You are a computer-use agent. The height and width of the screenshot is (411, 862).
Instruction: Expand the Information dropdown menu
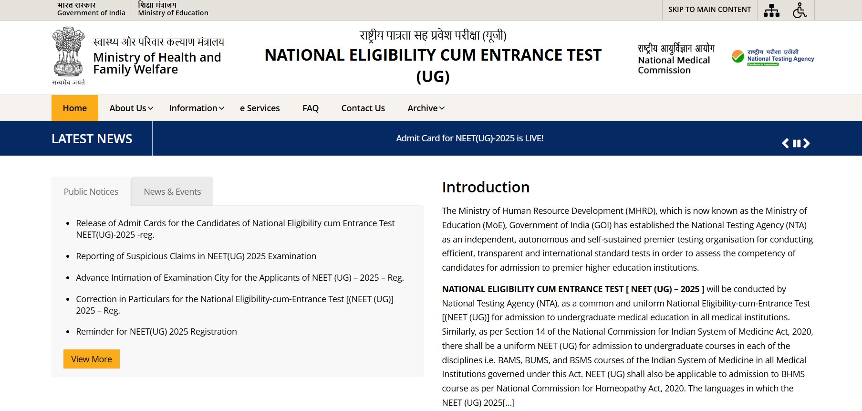pyautogui.click(x=197, y=108)
